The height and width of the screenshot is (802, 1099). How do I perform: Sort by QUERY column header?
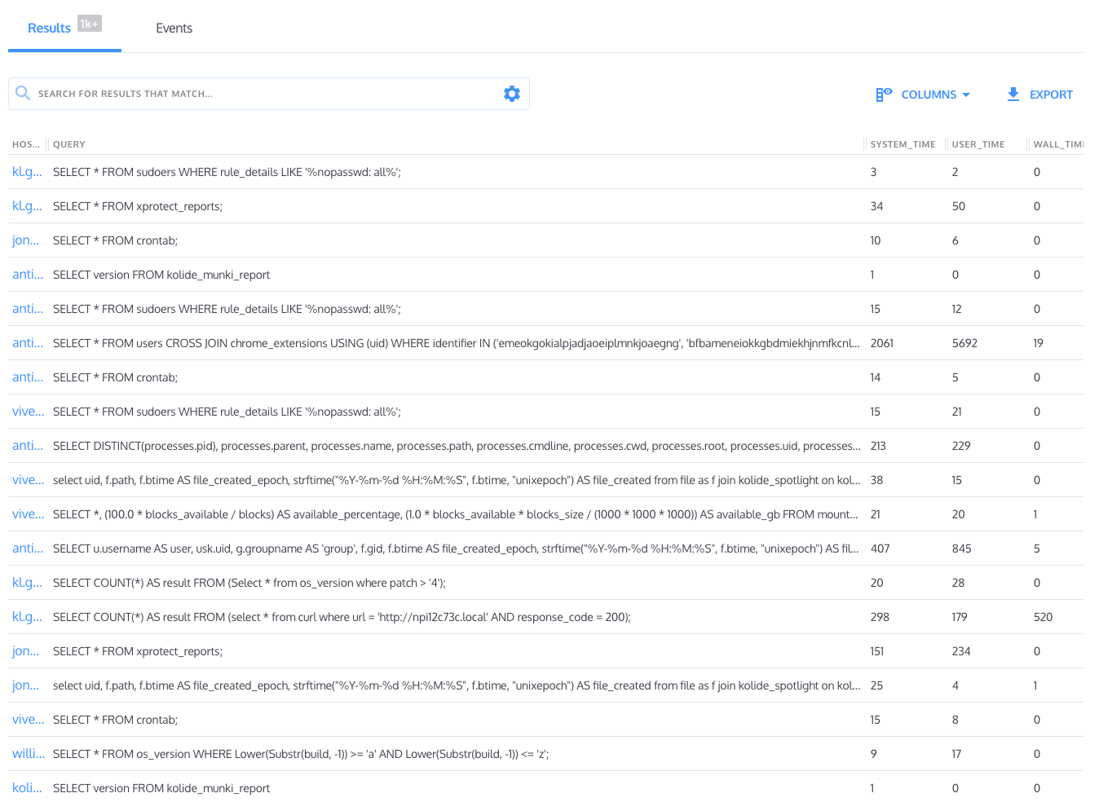pyautogui.click(x=69, y=144)
